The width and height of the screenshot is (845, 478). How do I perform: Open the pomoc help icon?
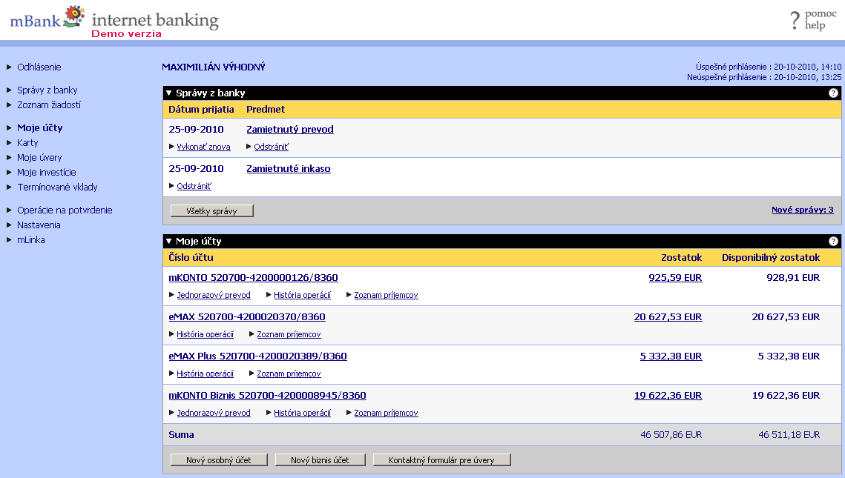coord(813,20)
